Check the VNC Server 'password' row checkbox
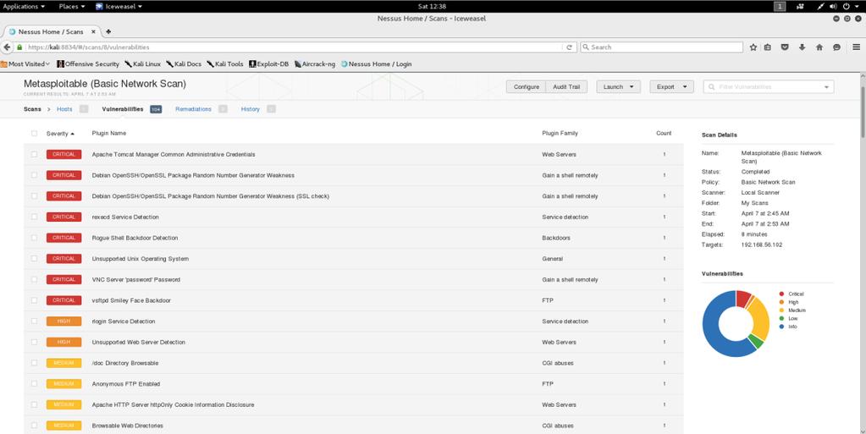Screen dimensions: 866x434 34,279
